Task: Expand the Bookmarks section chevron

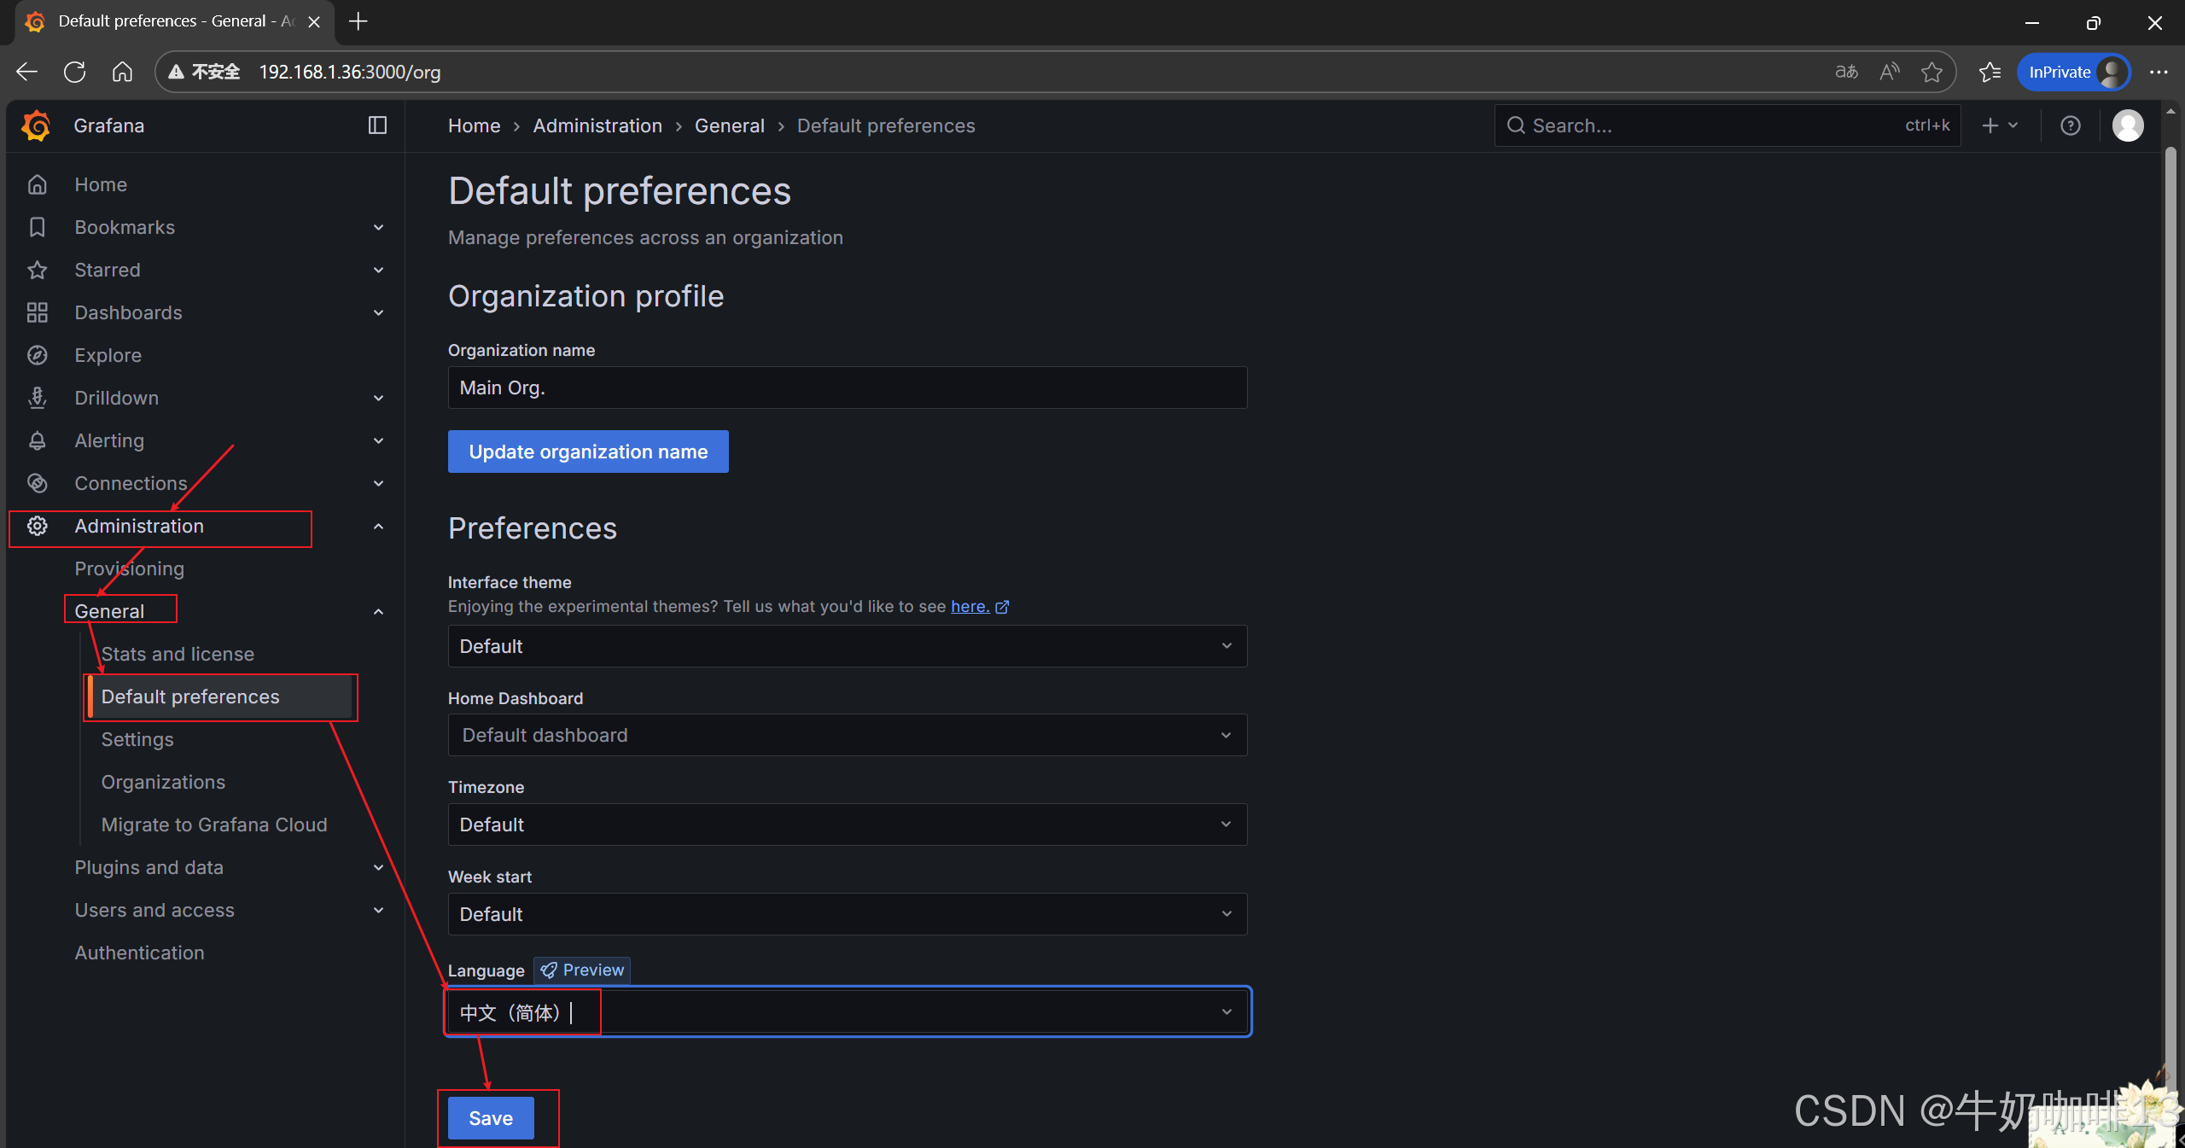Action: pos(378,227)
